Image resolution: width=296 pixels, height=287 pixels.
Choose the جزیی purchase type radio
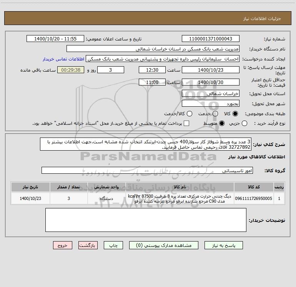click(244, 123)
